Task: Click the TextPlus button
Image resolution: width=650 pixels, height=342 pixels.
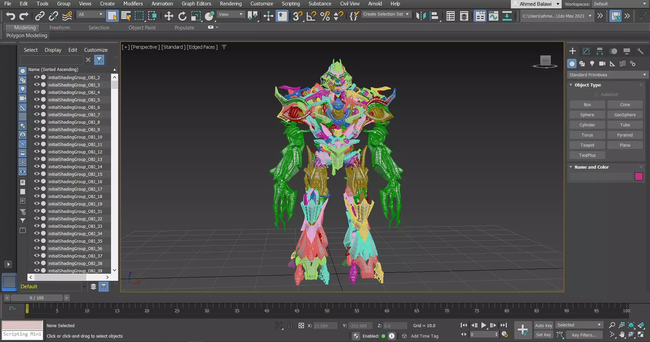Action: coord(587,155)
